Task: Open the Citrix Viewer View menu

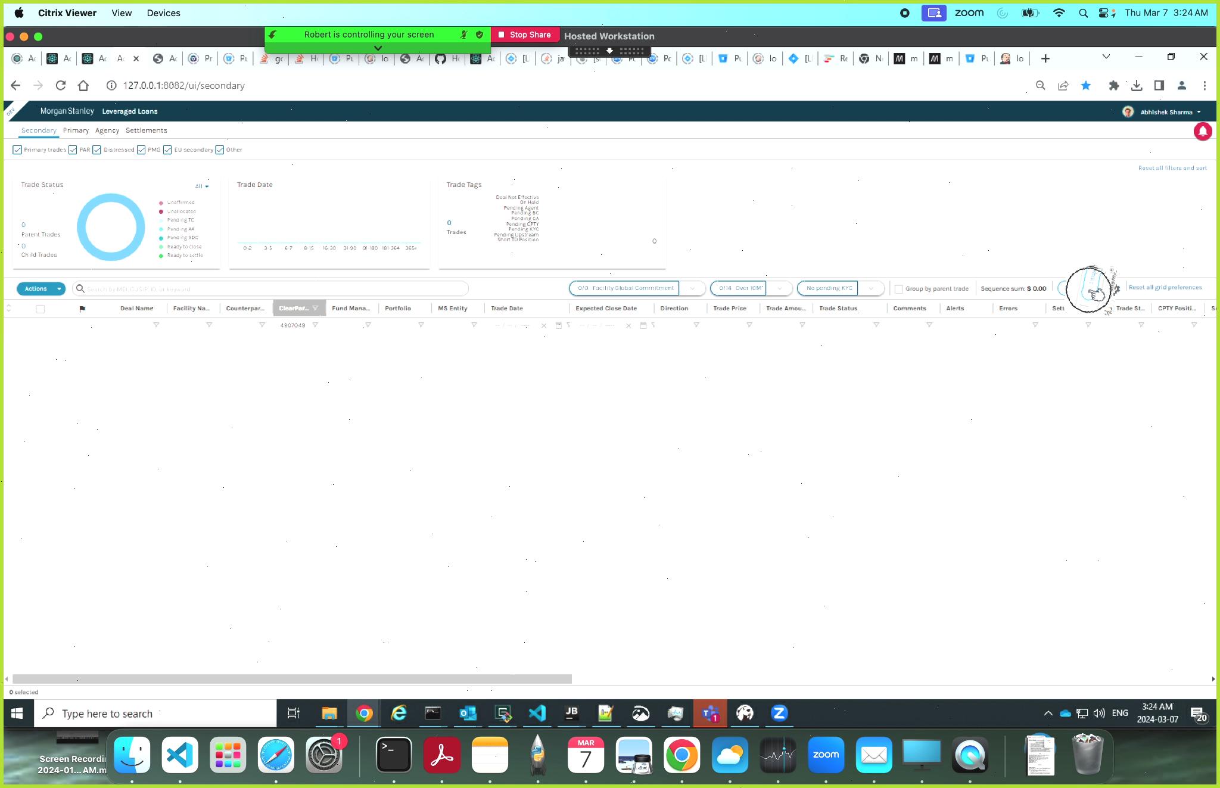Action: pos(122,13)
